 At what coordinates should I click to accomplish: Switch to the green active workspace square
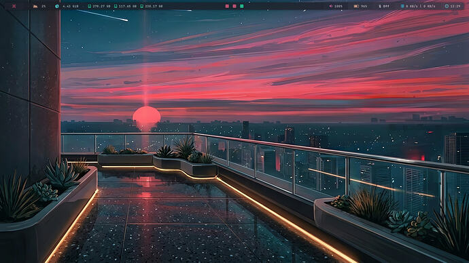[x=242, y=6]
